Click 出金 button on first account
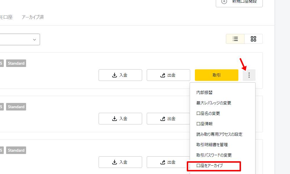This screenshot has width=290, height=174. pyautogui.click(x=168, y=75)
